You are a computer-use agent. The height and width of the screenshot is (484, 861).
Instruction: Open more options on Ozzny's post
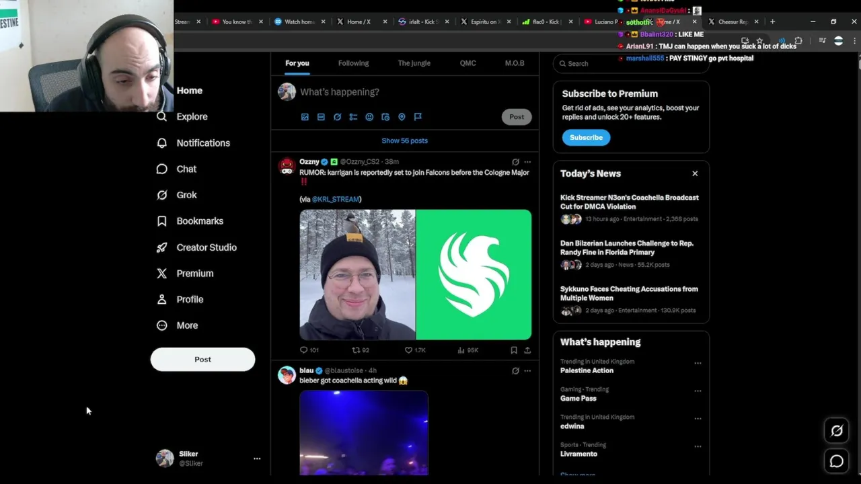527,162
